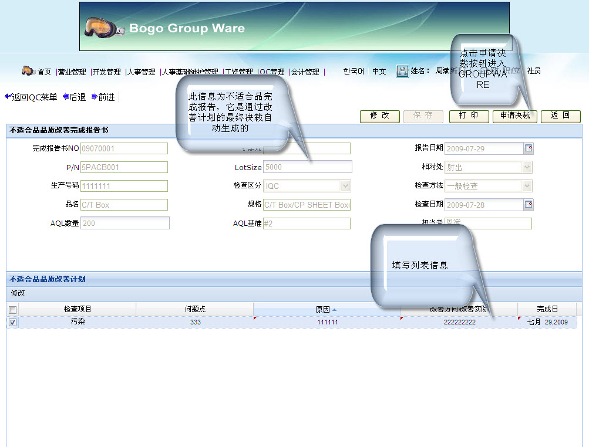The width and height of the screenshot is (589, 447).
Task: Open the 人事管理 menu
Action: 141,72
